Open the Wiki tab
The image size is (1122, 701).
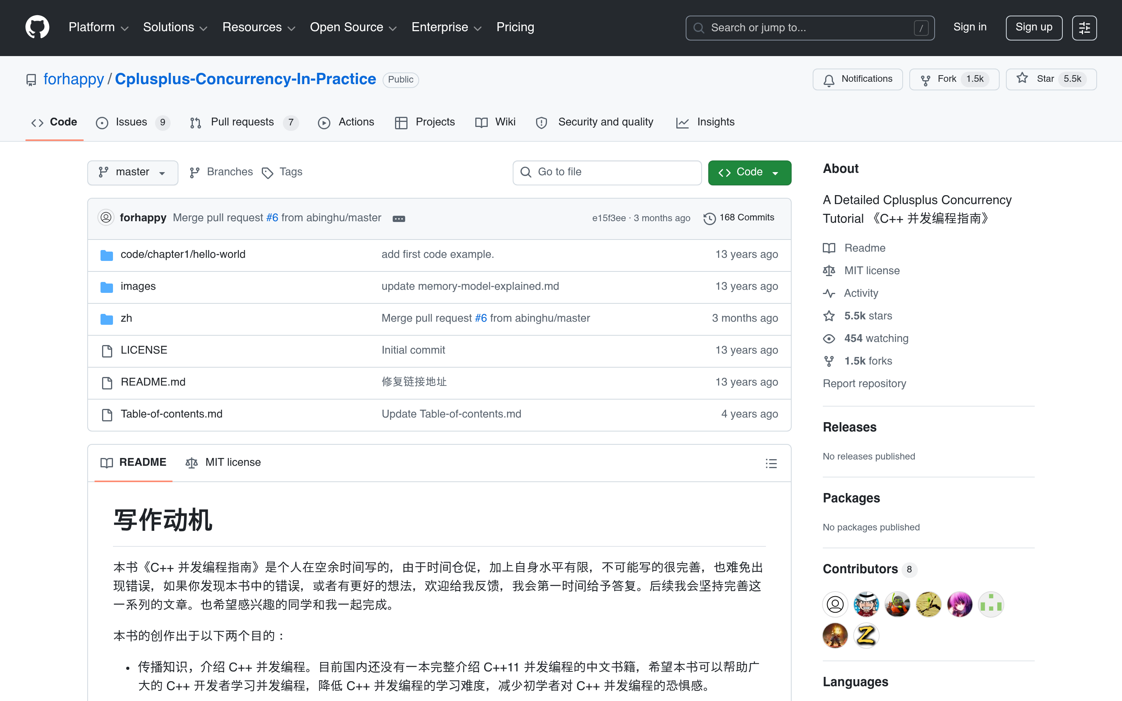pos(495,122)
